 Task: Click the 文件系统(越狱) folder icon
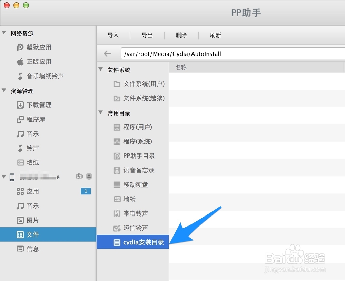click(x=117, y=98)
